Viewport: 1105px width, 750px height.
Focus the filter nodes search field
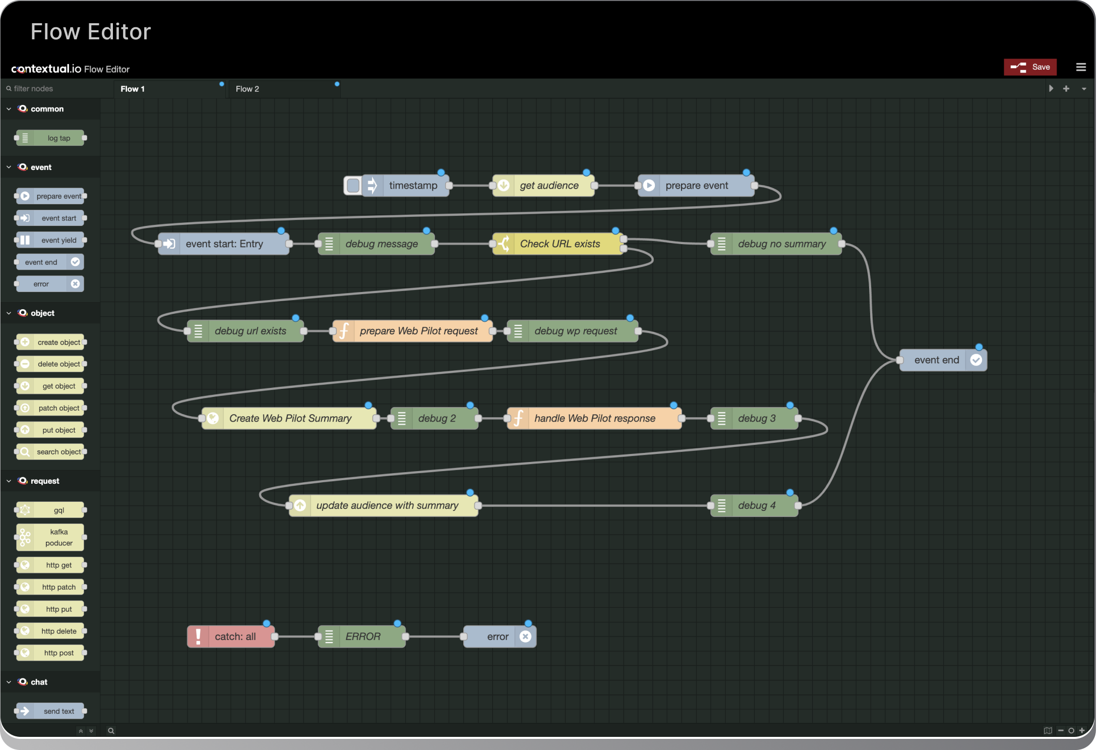coord(56,89)
